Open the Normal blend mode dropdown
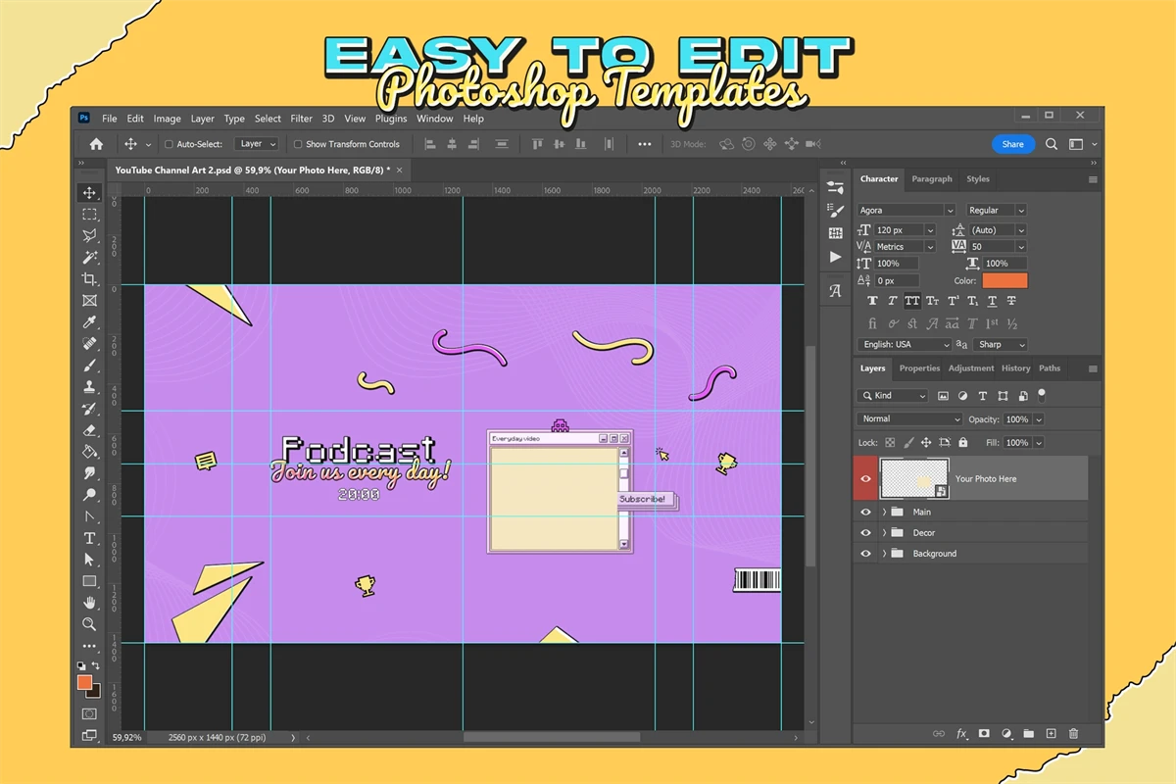The image size is (1176, 784). pos(910,419)
